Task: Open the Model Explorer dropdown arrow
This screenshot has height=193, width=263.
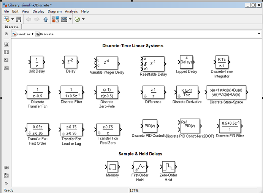Action: coord(70,19)
